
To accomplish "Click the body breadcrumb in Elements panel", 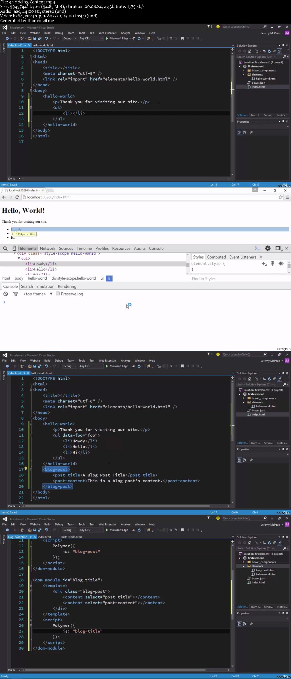I will 19,278.
